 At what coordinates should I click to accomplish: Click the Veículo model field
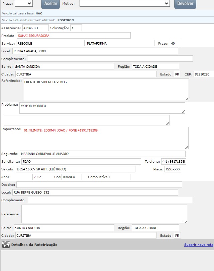point(75,169)
